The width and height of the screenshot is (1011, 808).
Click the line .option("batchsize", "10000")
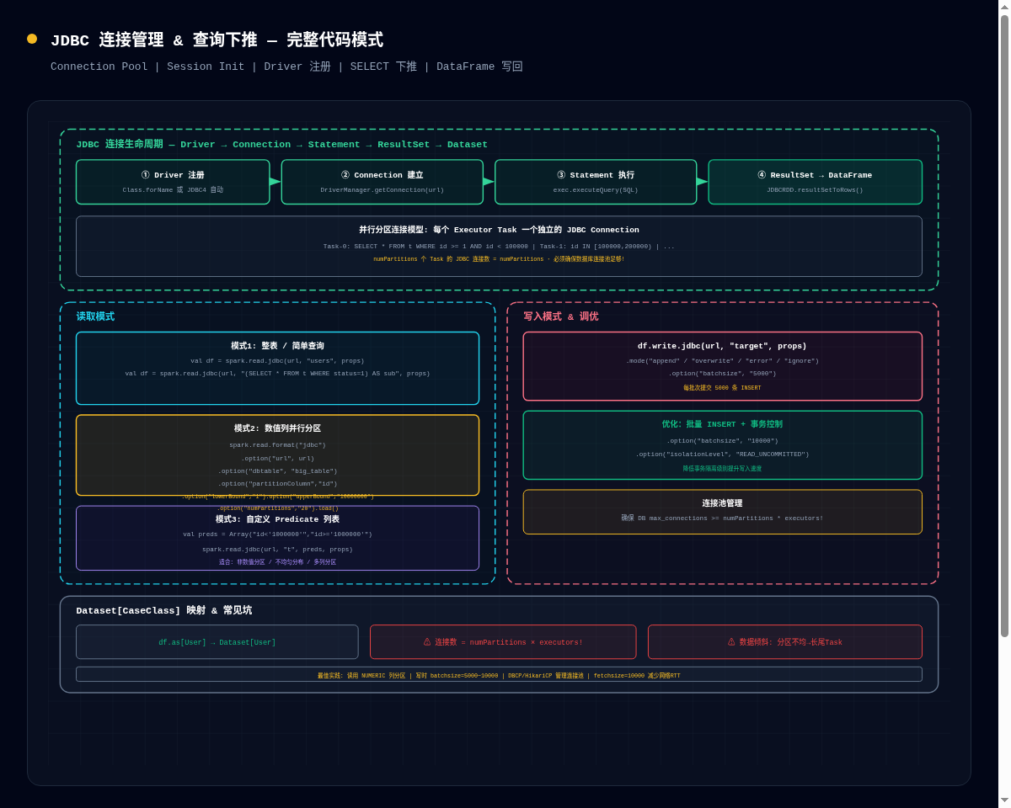tap(722, 441)
